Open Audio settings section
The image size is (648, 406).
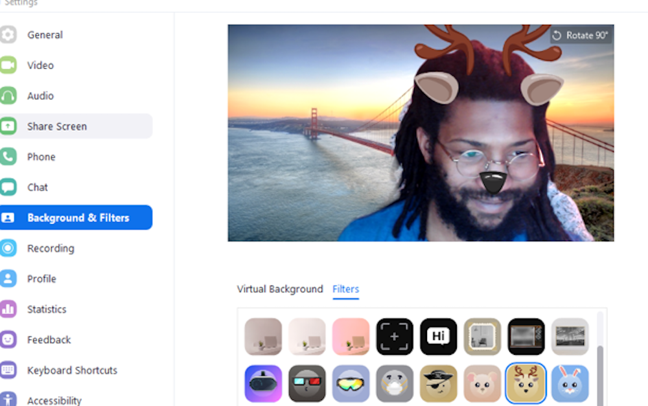click(x=40, y=96)
